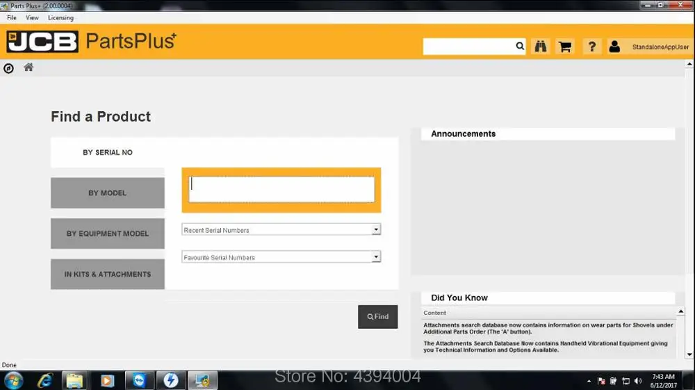Select the BY SERIAL NO tab
Image resolution: width=695 pixels, height=390 pixels.
pyautogui.click(x=108, y=152)
